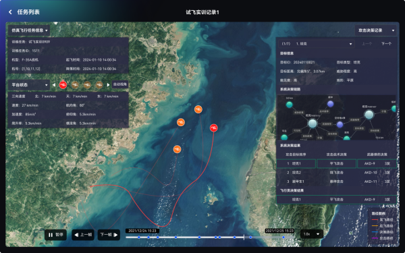Pause playback with the 暂停 button
The height and width of the screenshot is (253, 405).
point(55,235)
